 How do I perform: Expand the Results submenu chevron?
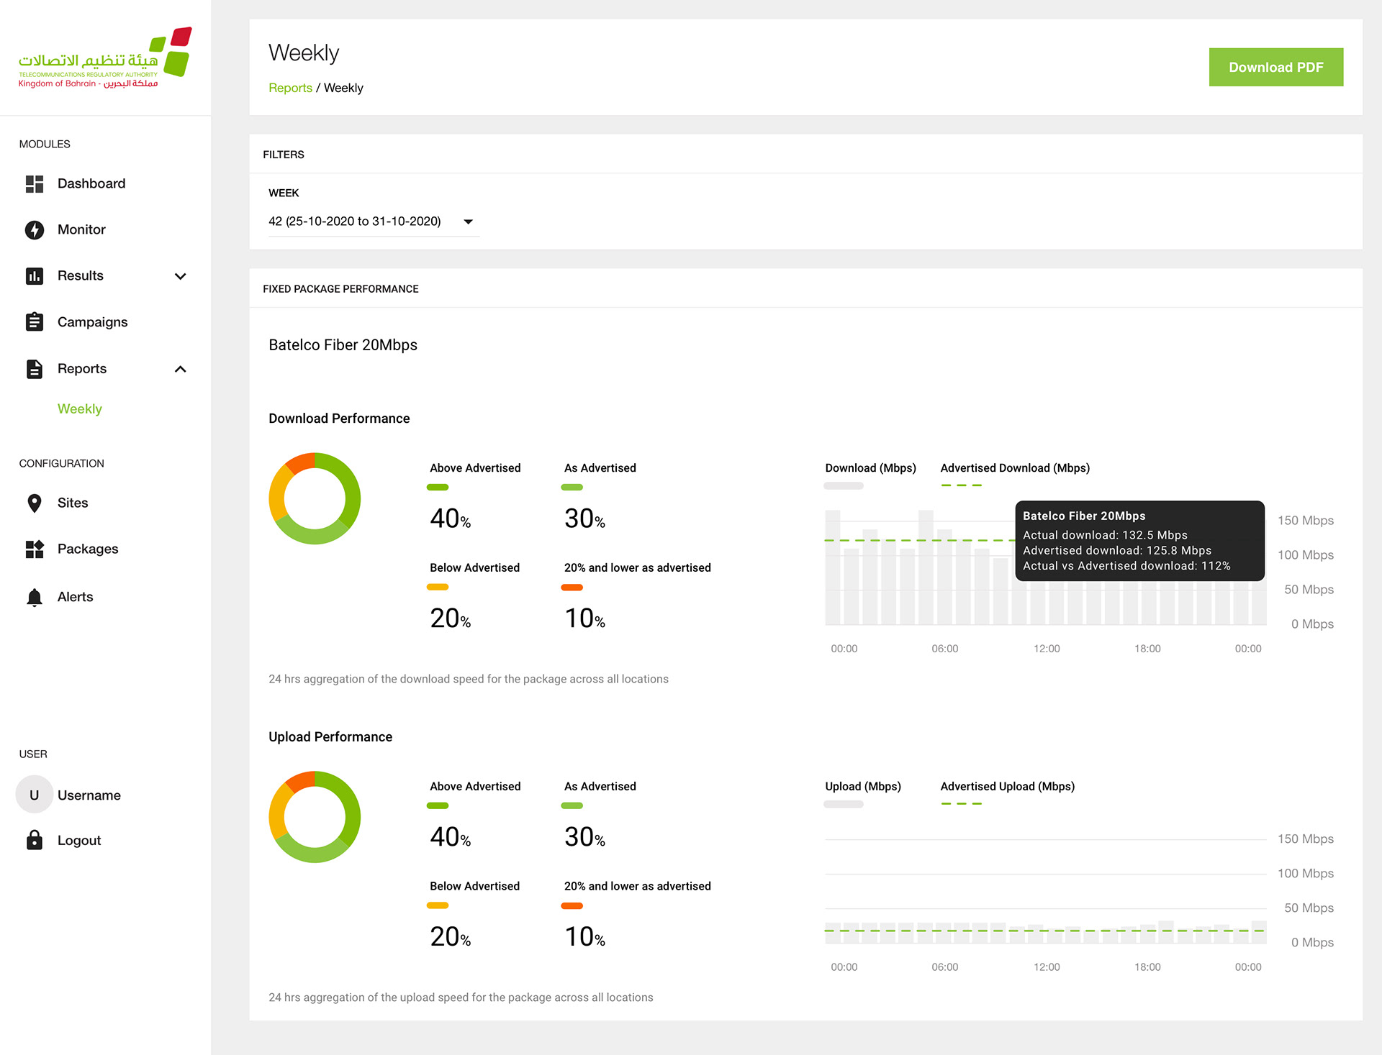coord(181,276)
